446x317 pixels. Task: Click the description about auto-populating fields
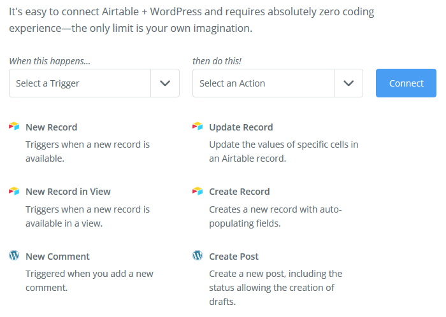(x=275, y=216)
